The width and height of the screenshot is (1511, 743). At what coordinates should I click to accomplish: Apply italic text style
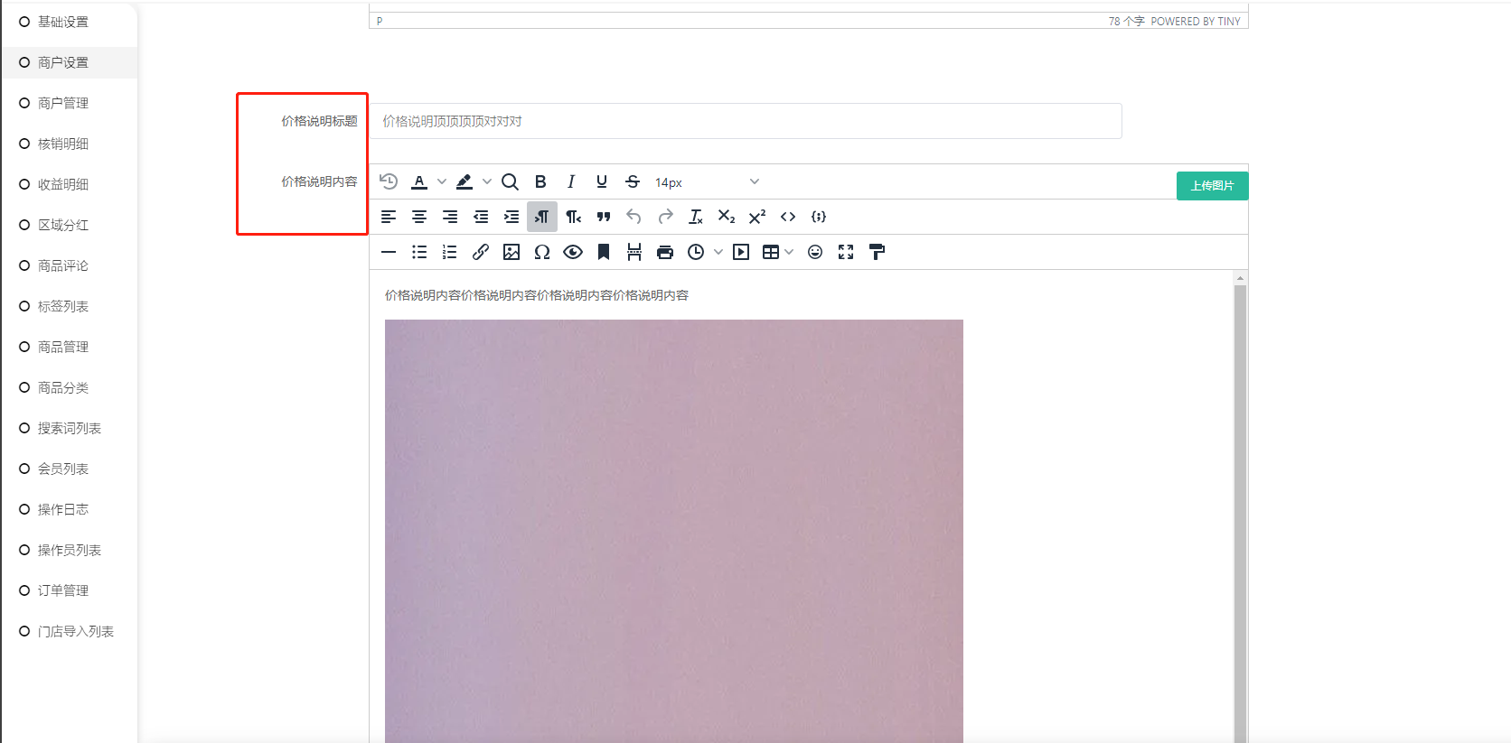tap(571, 181)
